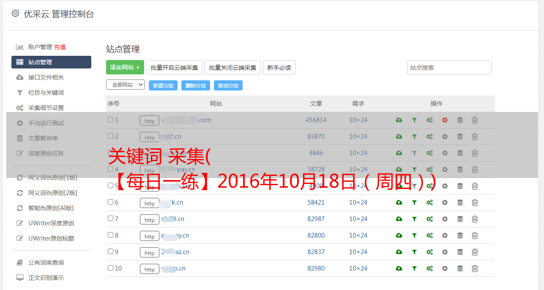This screenshot has width=544, height=290.
Task: Open gears settings icon in row 1
Action: coord(429,120)
